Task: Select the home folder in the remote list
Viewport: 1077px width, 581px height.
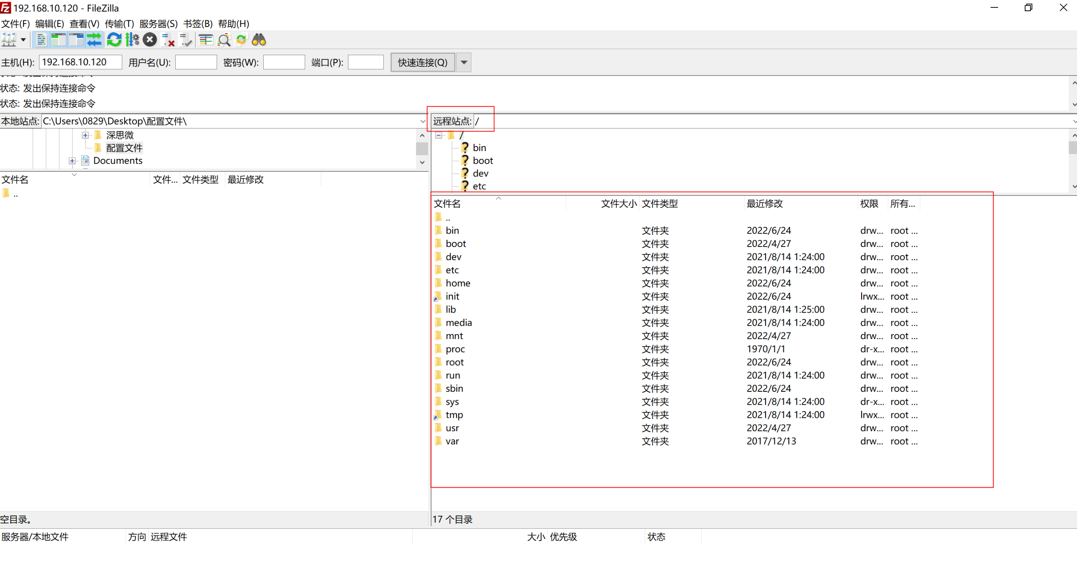Action: tap(458, 283)
